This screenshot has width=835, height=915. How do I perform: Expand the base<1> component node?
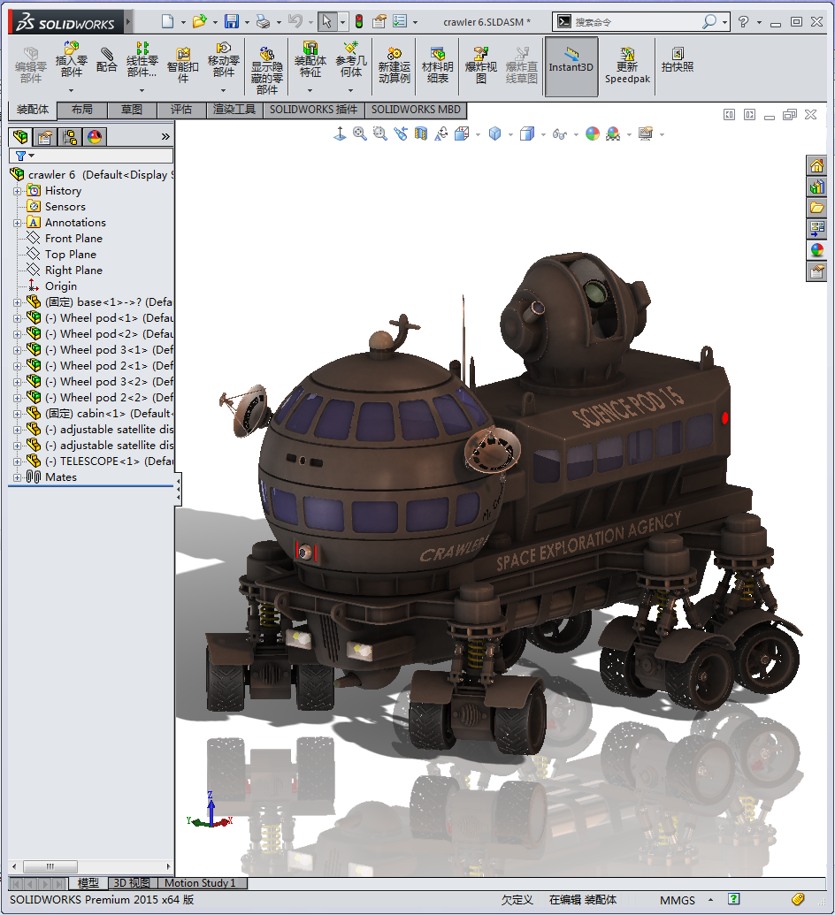(x=18, y=302)
